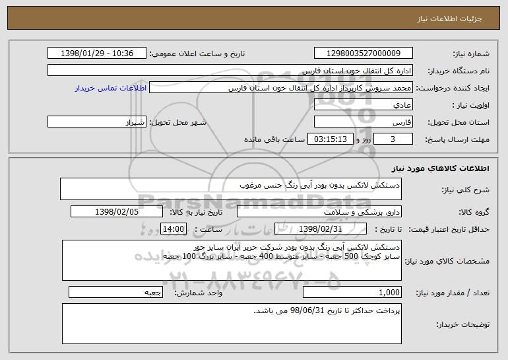Click the label حداقل تاریخ اعتبار قیمت
The width and height of the screenshot is (508, 360).
coord(449,230)
